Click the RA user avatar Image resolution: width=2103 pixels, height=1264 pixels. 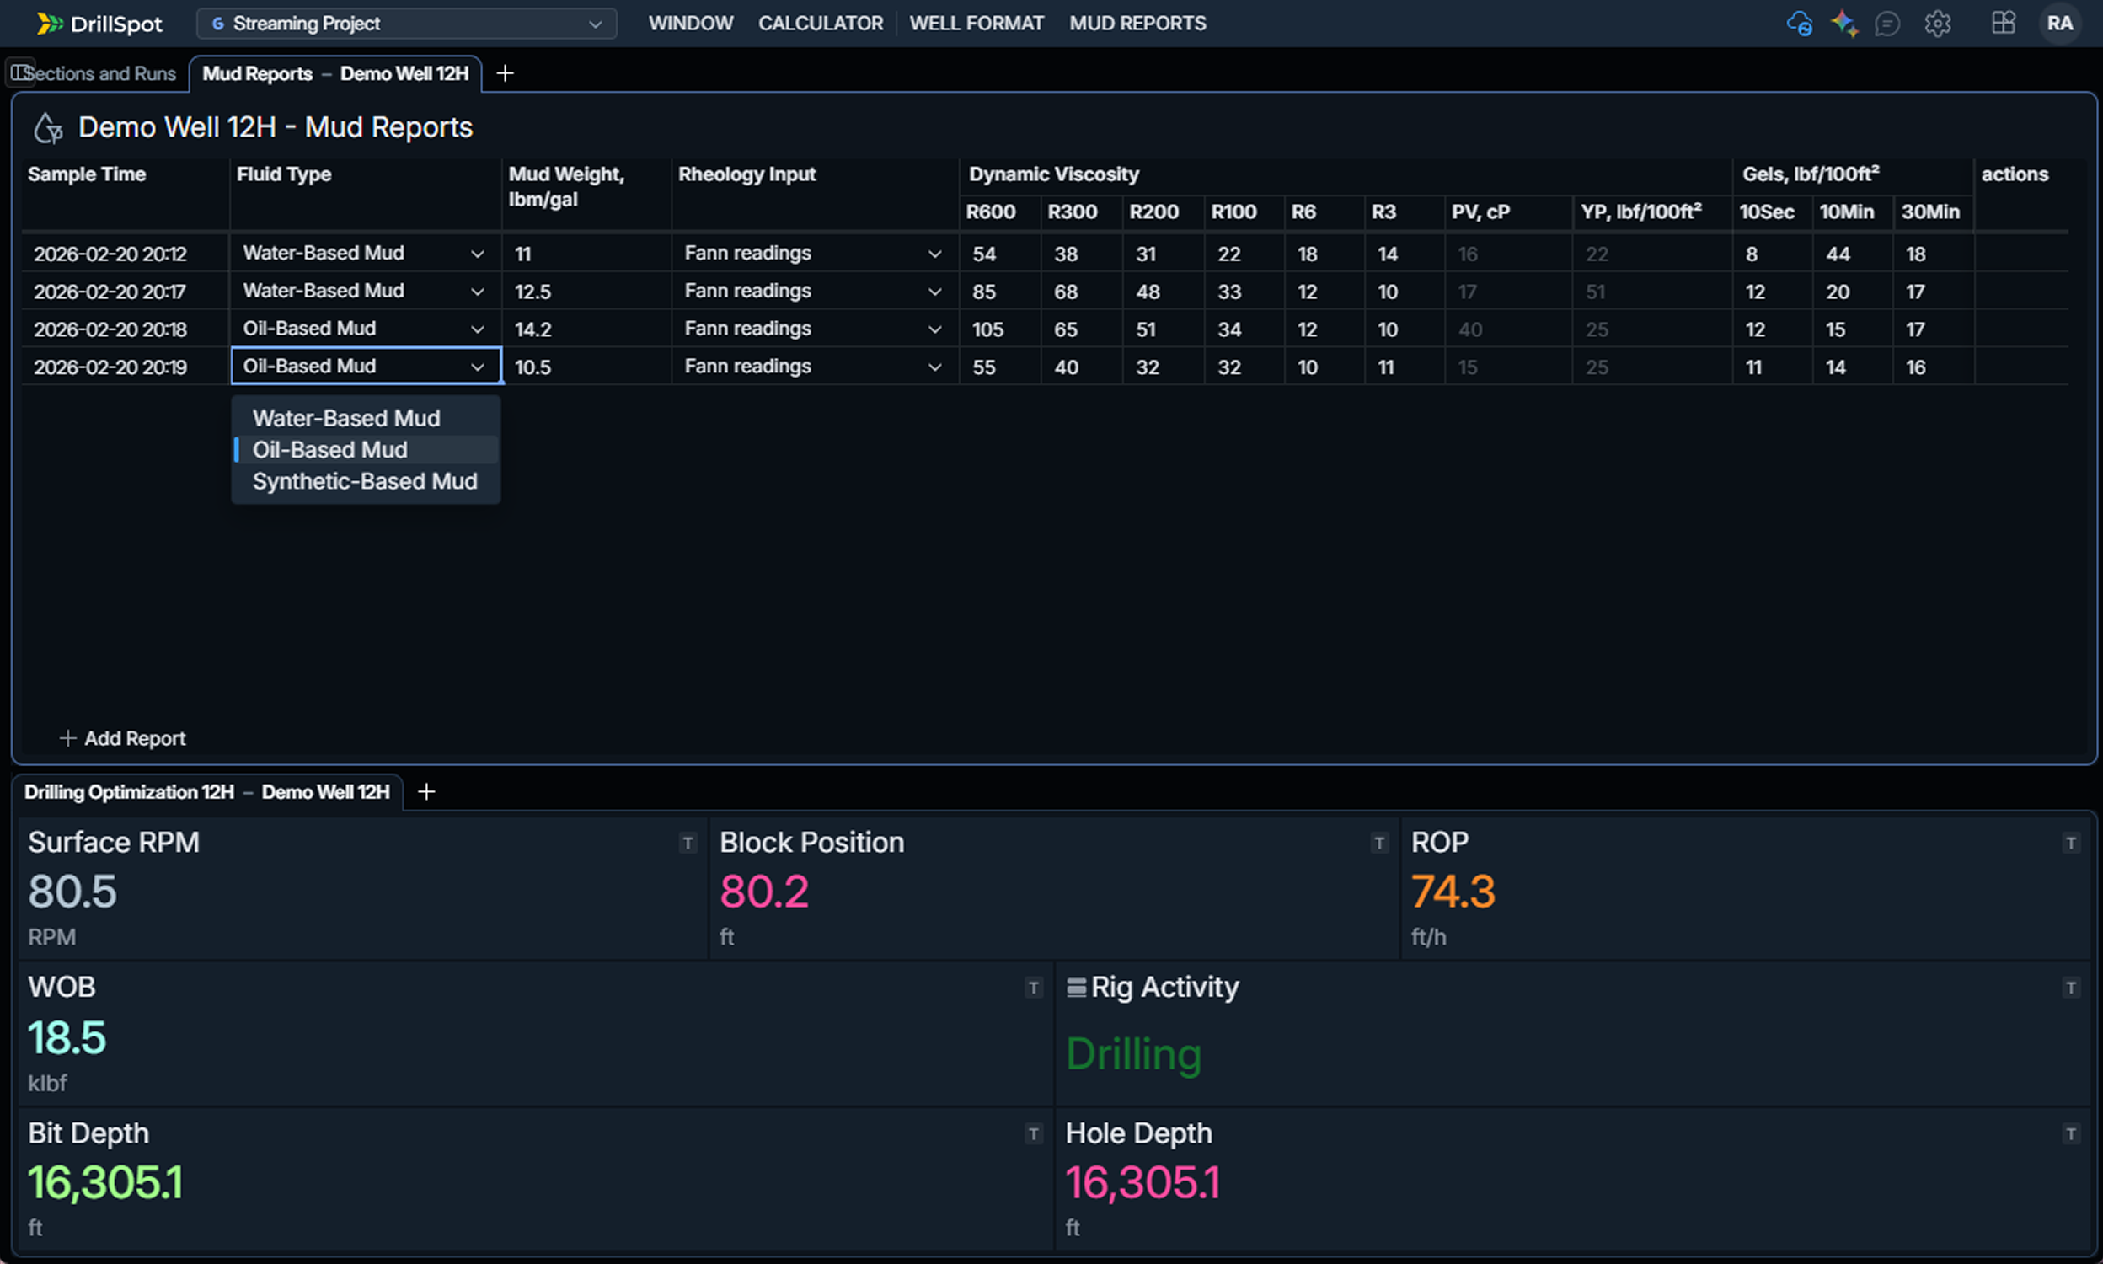pyautogui.click(x=2058, y=23)
